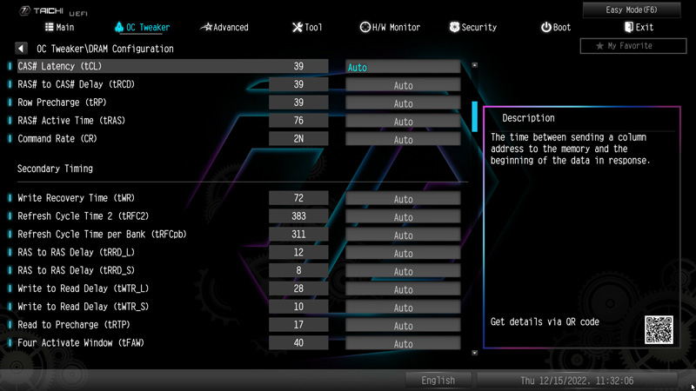
Task: Select the RAS# Active Time (tRAS) Auto field
Action: (x=403, y=122)
